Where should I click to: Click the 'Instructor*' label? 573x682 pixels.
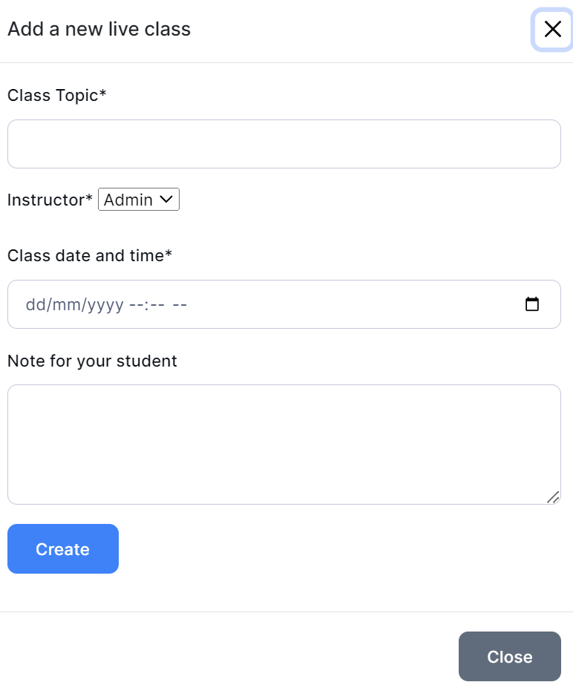coord(50,200)
